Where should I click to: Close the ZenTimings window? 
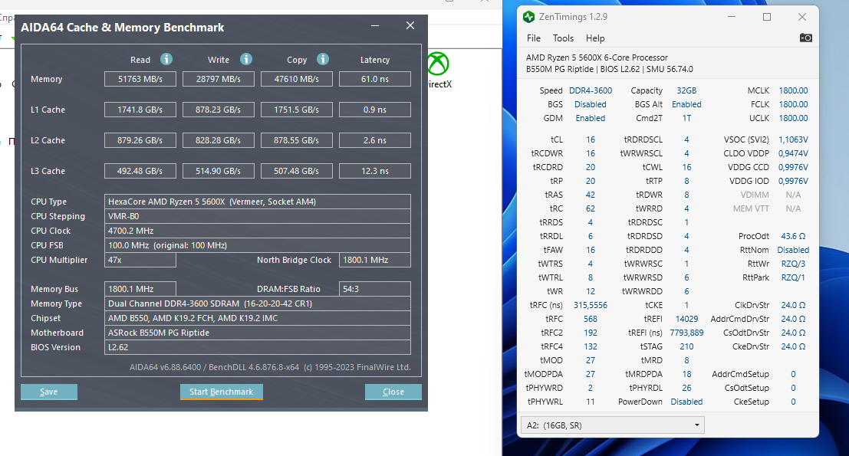point(802,17)
